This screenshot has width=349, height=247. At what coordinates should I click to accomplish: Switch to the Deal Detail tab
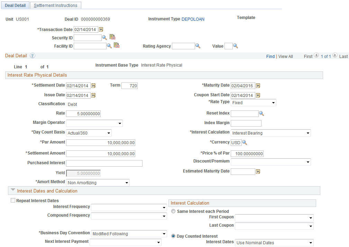point(15,5)
